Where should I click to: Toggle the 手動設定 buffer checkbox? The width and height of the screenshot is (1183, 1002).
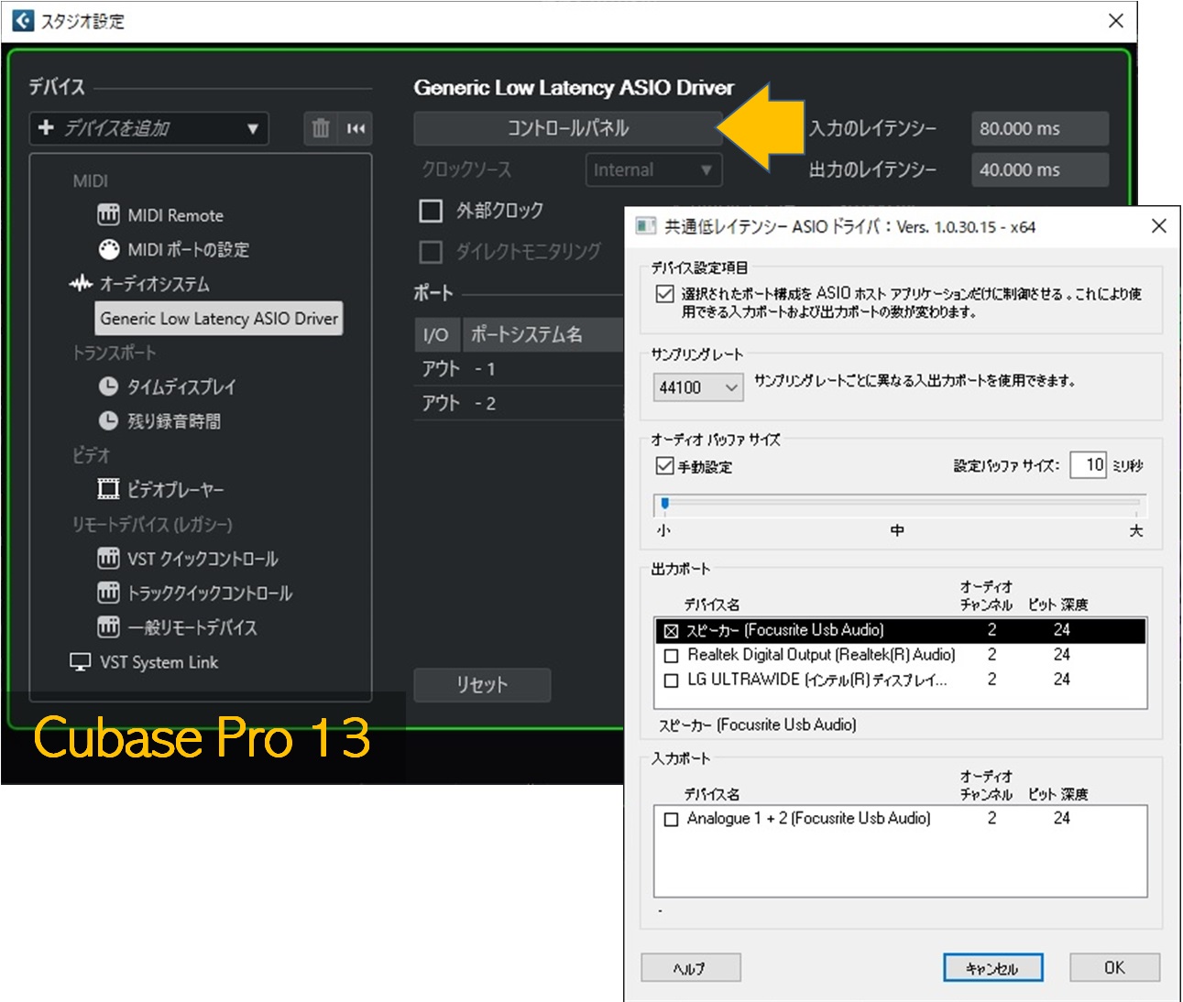(665, 466)
